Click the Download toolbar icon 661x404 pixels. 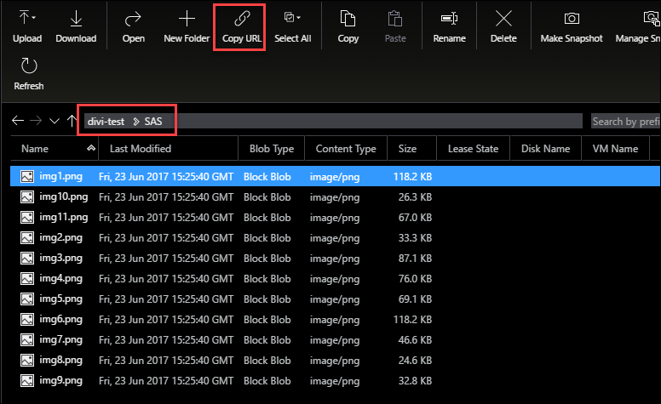coord(76,18)
